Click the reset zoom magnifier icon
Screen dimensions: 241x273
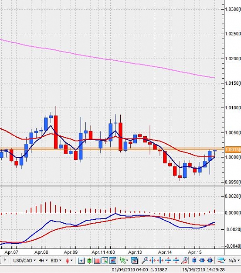click(184, 261)
